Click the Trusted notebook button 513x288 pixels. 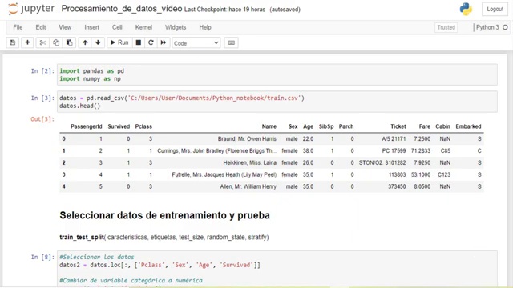pos(446,27)
